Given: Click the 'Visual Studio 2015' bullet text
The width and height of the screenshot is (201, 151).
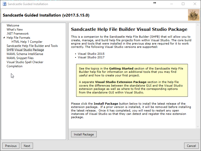Looking at the screenshot, I should [91, 54].
